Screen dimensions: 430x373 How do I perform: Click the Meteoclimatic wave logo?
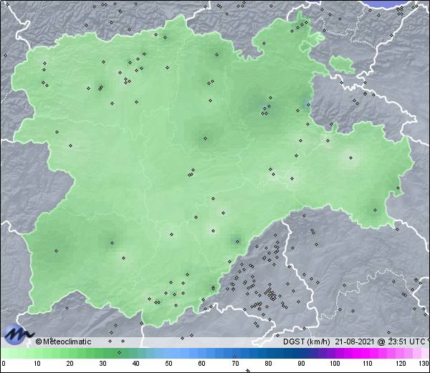tap(18, 334)
